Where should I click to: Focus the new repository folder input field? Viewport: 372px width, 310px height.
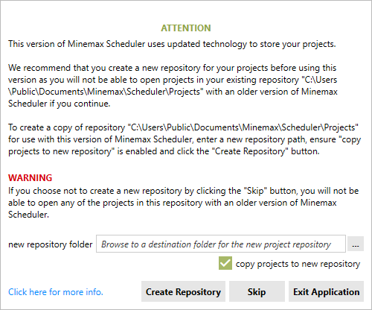pos(221,244)
